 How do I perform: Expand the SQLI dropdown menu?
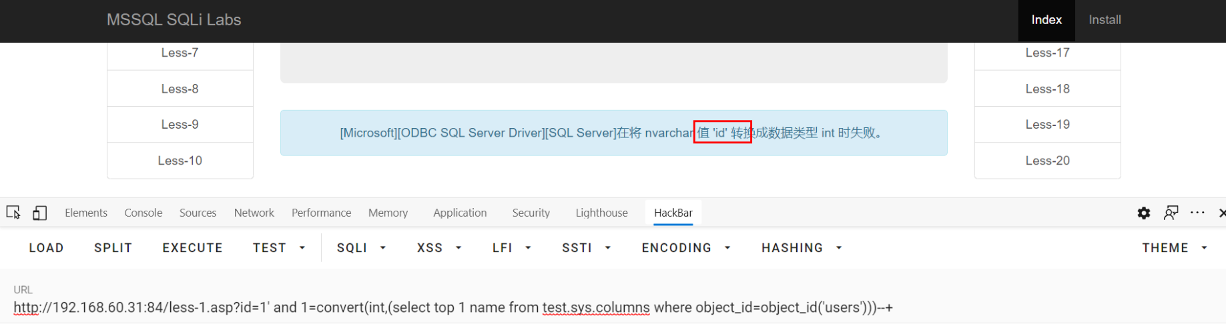361,248
